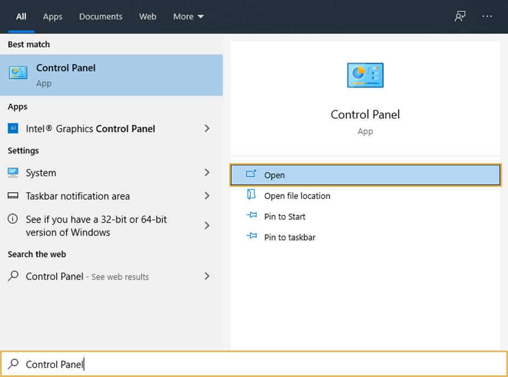Select Pin to taskbar option
Viewport: 508px width, 377px height.
coord(289,237)
